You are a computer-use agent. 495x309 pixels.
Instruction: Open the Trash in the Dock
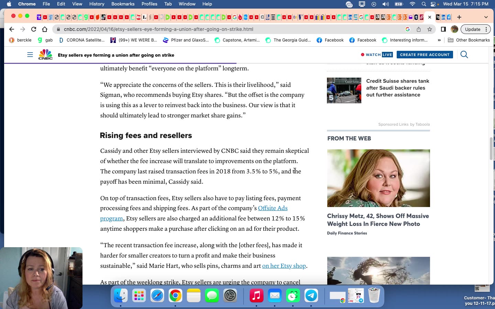point(374,296)
